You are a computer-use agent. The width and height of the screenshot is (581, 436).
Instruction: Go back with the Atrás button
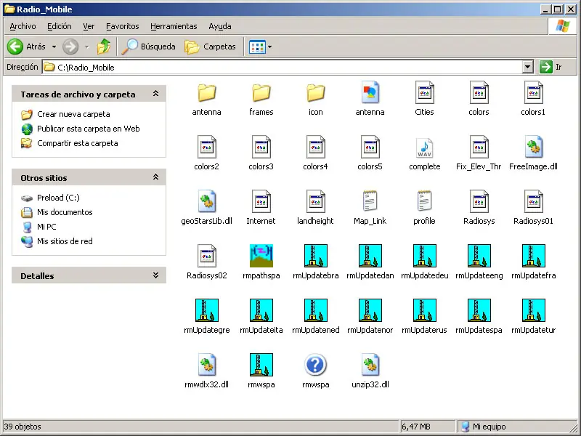[27, 47]
